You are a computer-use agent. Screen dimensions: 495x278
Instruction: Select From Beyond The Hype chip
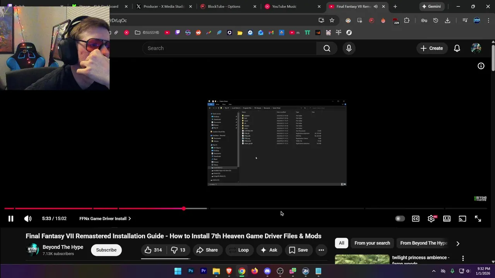coord(423,243)
